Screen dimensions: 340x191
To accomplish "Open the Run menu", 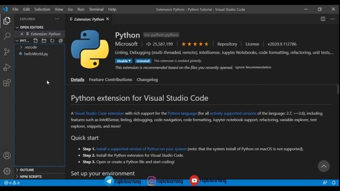I will (x=81, y=10).
